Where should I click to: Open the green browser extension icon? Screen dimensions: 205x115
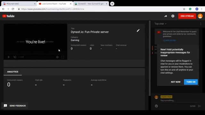point(190,9)
